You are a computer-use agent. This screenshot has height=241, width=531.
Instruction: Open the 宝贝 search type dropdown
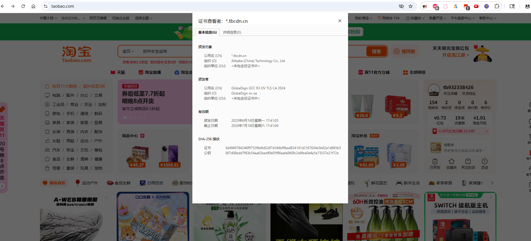(128, 52)
